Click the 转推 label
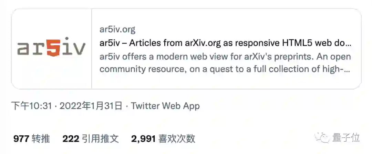This screenshot has height=154, width=372. [x=41, y=138]
